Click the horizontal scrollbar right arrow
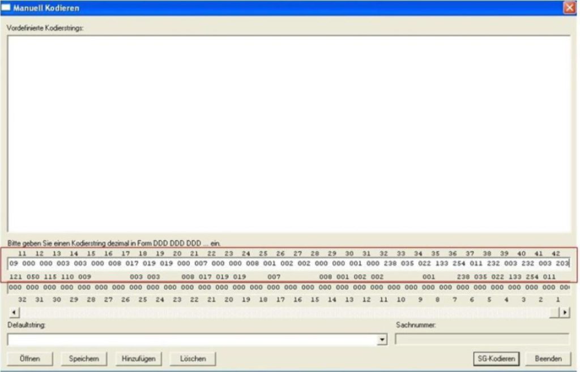580x372 pixels. [564, 313]
